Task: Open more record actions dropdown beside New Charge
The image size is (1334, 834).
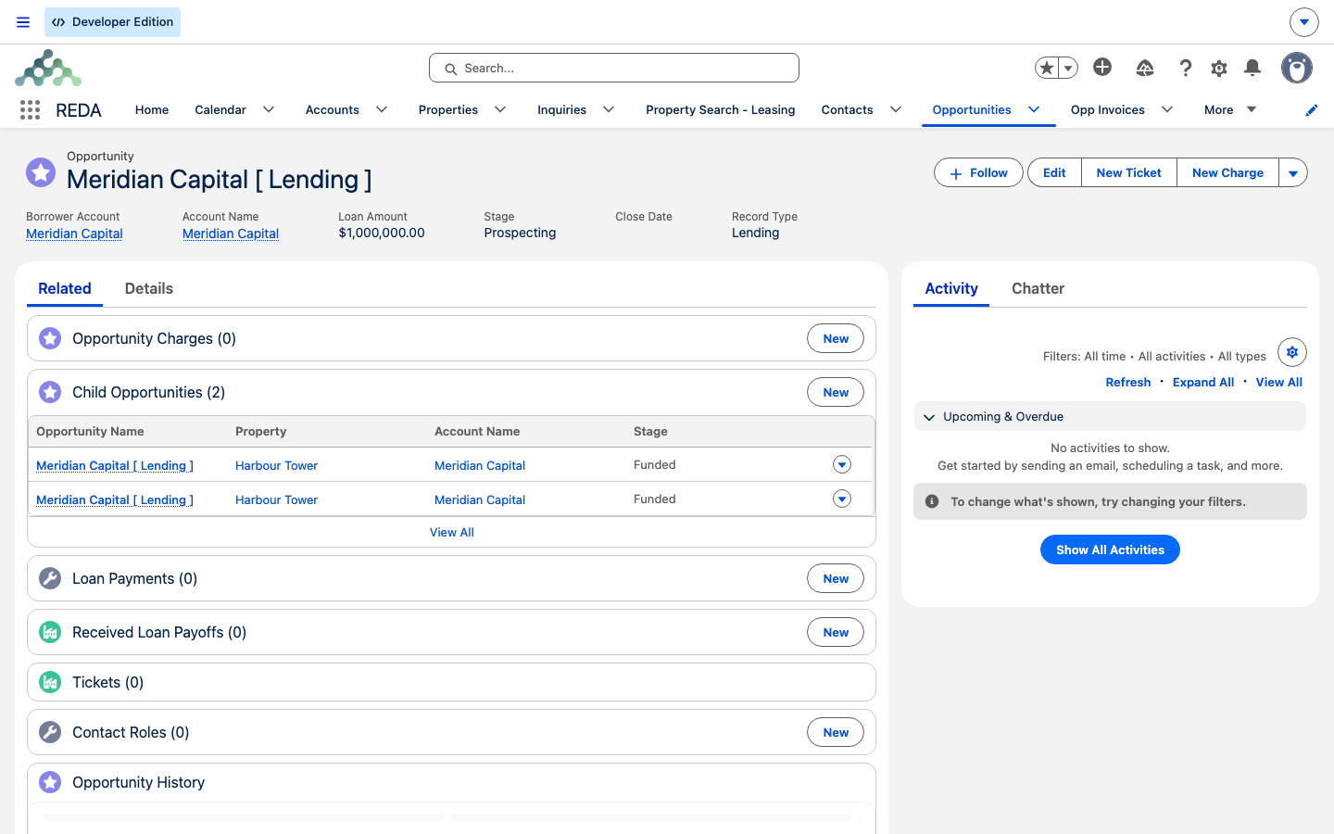Action: tap(1293, 173)
